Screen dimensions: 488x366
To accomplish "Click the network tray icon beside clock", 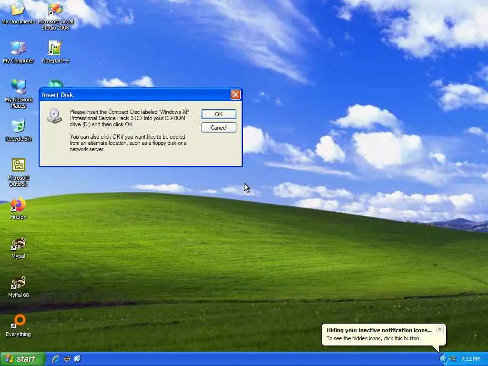I will [453, 359].
